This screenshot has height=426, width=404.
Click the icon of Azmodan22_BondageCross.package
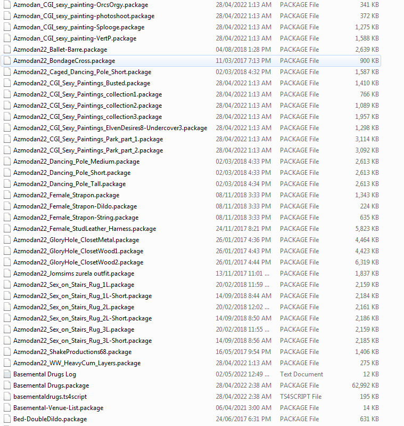coord(7,61)
